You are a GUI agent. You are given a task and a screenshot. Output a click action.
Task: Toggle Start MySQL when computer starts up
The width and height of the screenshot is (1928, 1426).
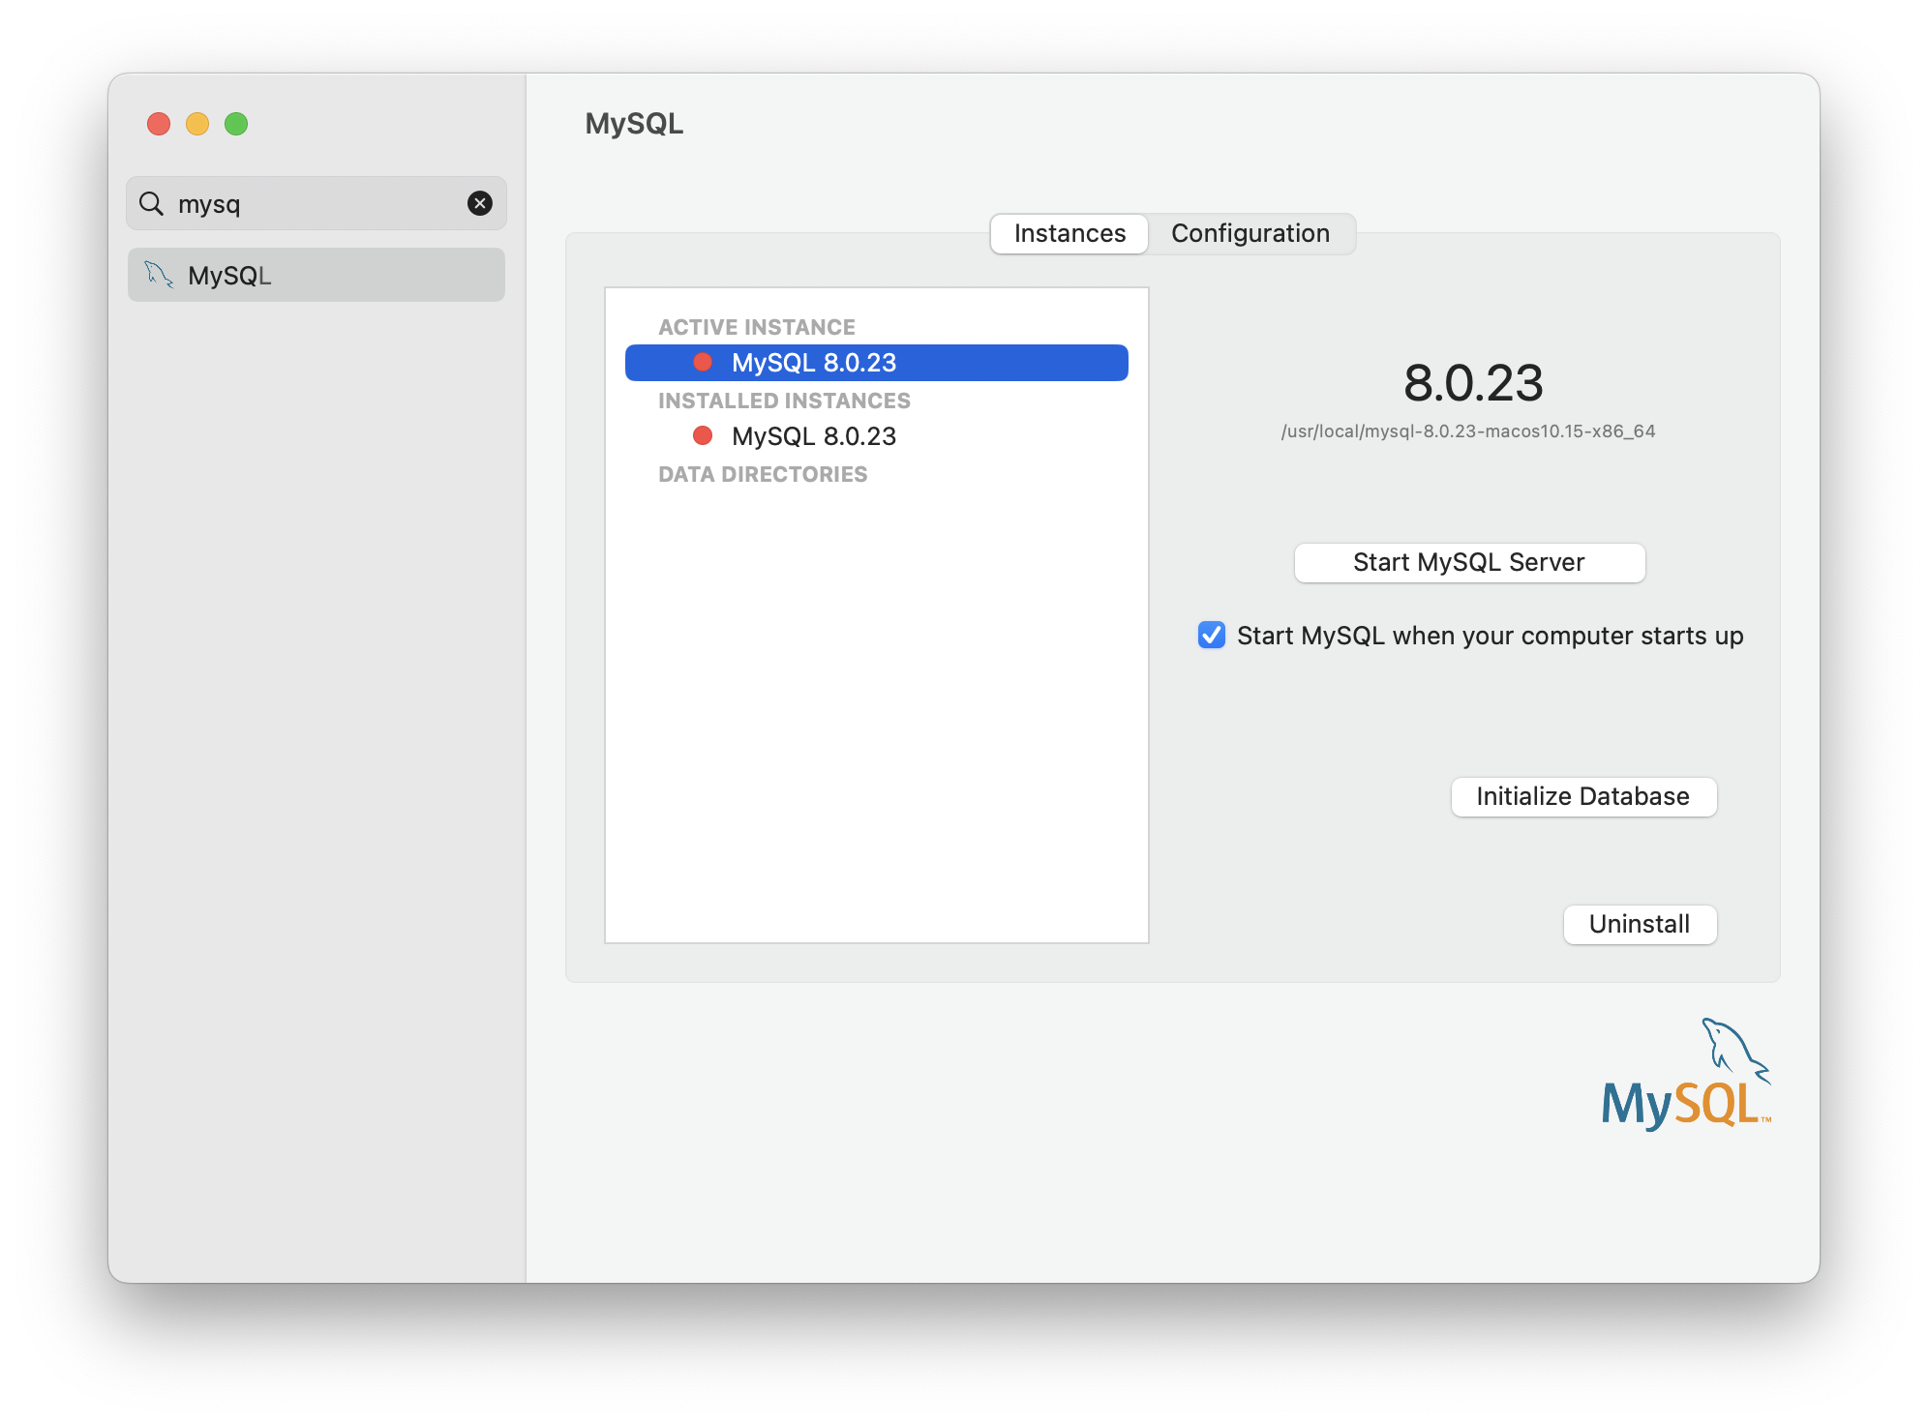(x=1212, y=636)
